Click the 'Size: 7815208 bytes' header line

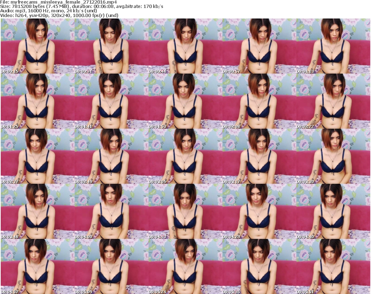[82, 7]
